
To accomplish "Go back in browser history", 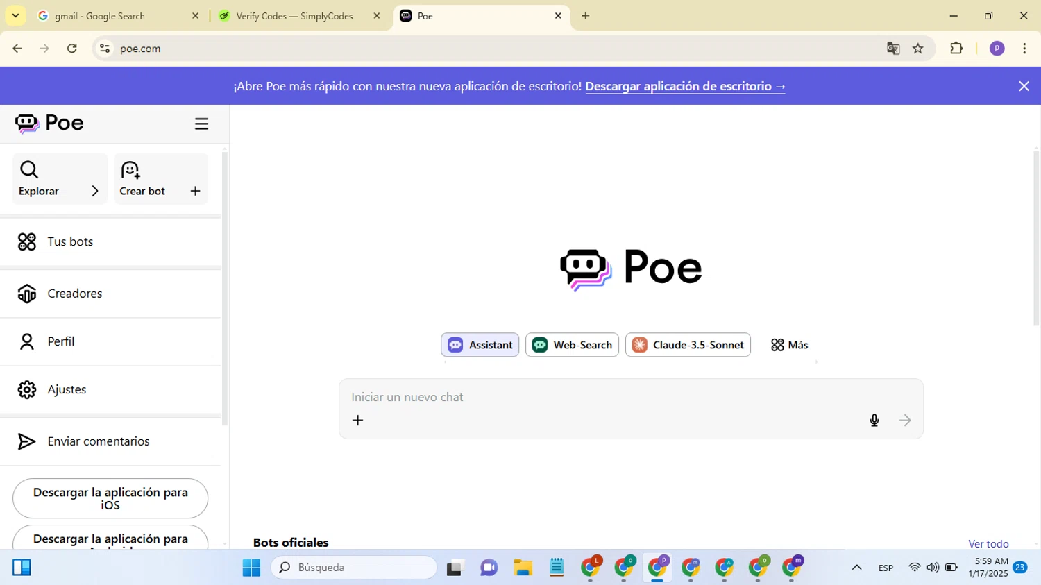I will pos(17,49).
